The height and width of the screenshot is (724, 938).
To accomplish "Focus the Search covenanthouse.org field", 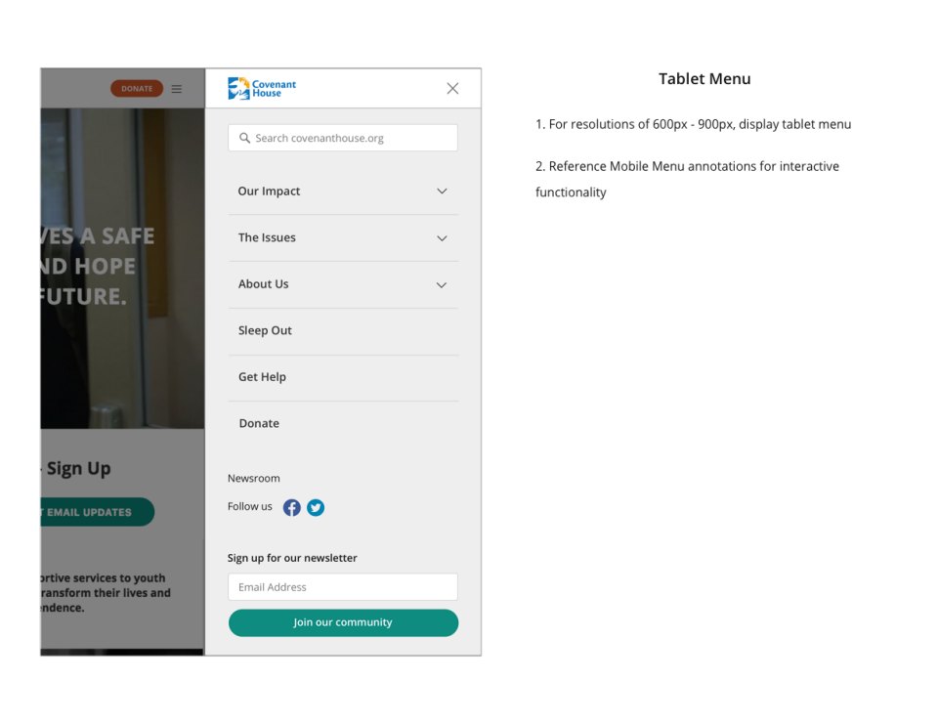I will 343,138.
